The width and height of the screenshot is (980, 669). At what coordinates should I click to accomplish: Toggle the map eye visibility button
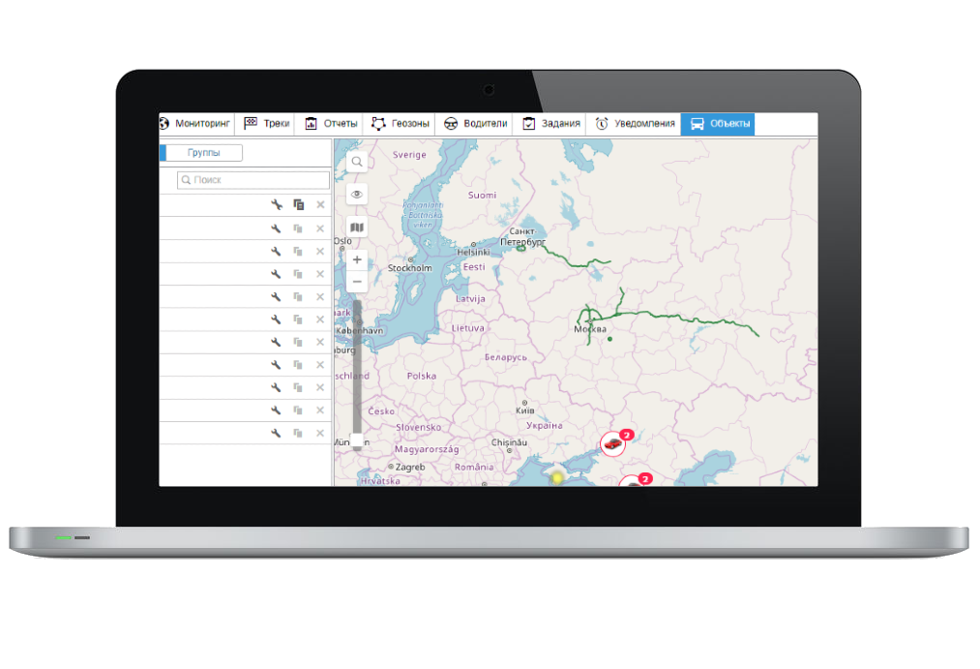pos(357,195)
